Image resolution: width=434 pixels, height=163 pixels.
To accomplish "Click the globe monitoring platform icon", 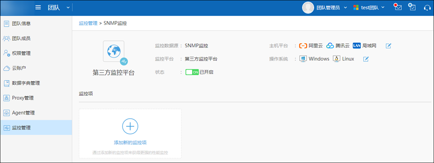I will coord(114,51).
